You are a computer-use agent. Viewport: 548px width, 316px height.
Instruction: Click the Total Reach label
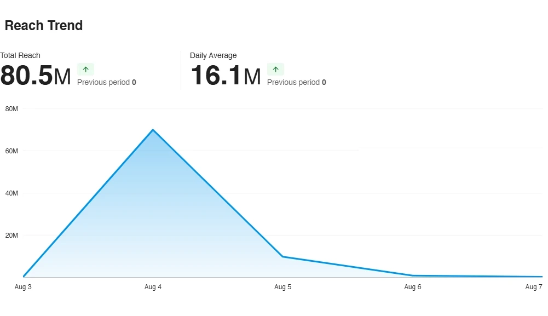pos(20,55)
